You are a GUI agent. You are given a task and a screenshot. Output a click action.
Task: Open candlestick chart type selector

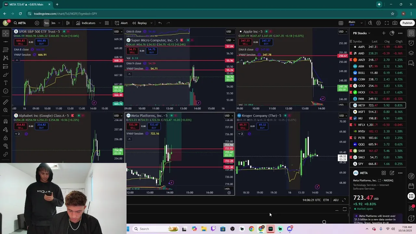pyautogui.click(x=68, y=23)
